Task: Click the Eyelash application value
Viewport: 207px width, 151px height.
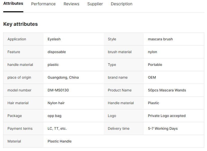Action: pos(54,39)
